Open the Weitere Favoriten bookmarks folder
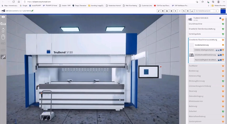 (x=219, y=6)
